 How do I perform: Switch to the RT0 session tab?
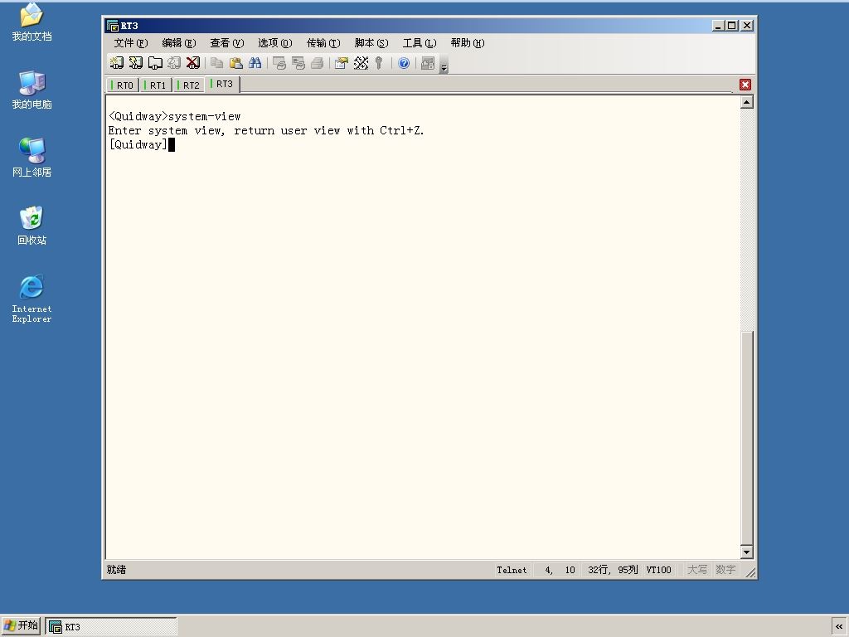coord(123,85)
